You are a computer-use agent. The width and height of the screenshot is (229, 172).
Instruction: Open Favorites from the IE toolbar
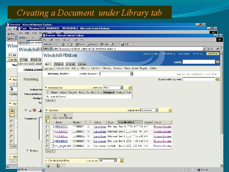pyautogui.click(x=92, y=44)
